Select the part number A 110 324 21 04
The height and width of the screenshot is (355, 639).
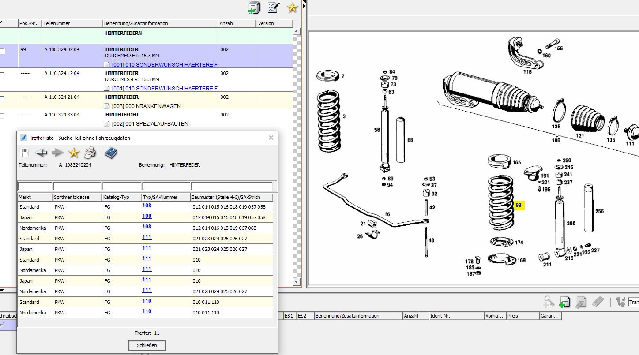point(62,97)
